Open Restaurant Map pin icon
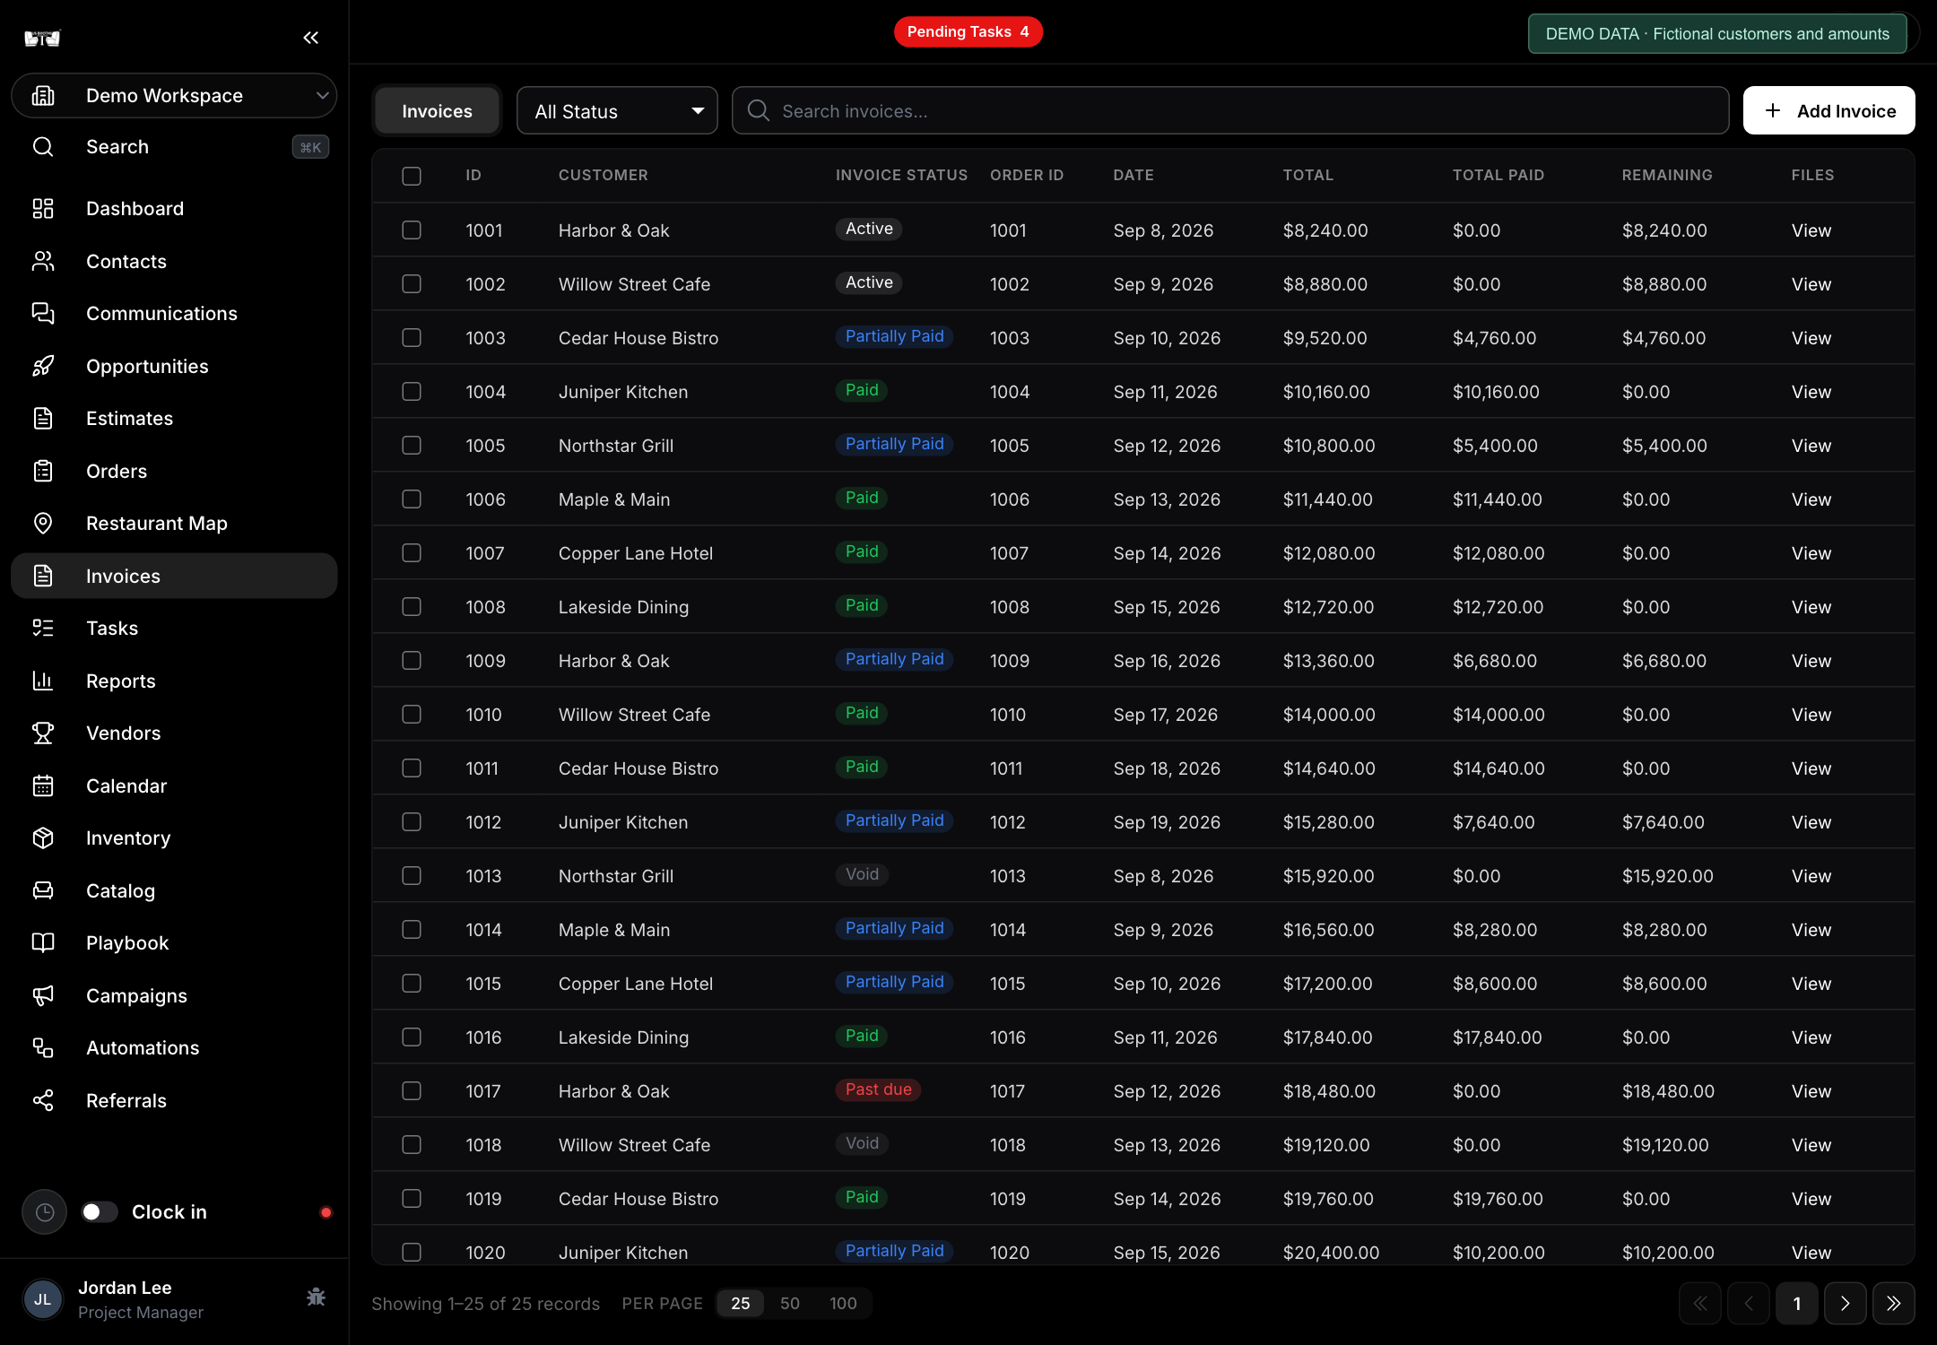This screenshot has width=1937, height=1345. tap(43, 524)
